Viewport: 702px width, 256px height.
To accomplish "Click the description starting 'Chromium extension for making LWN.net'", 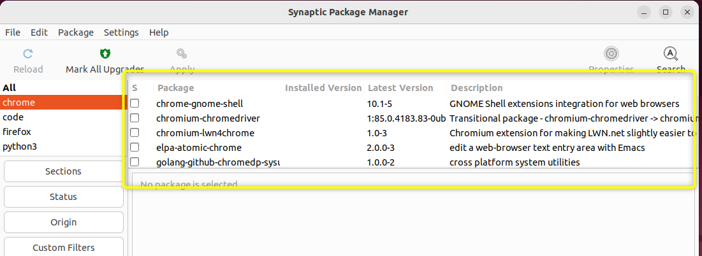I will coord(573,132).
